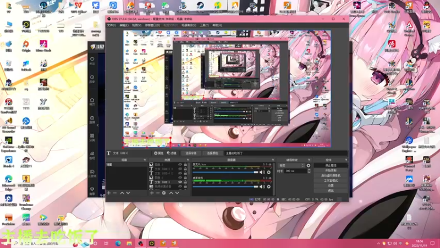This screenshot has height=248, width=440.
Task: Open the 停靠窗口(D) menu in OBS
Action: point(152,25)
